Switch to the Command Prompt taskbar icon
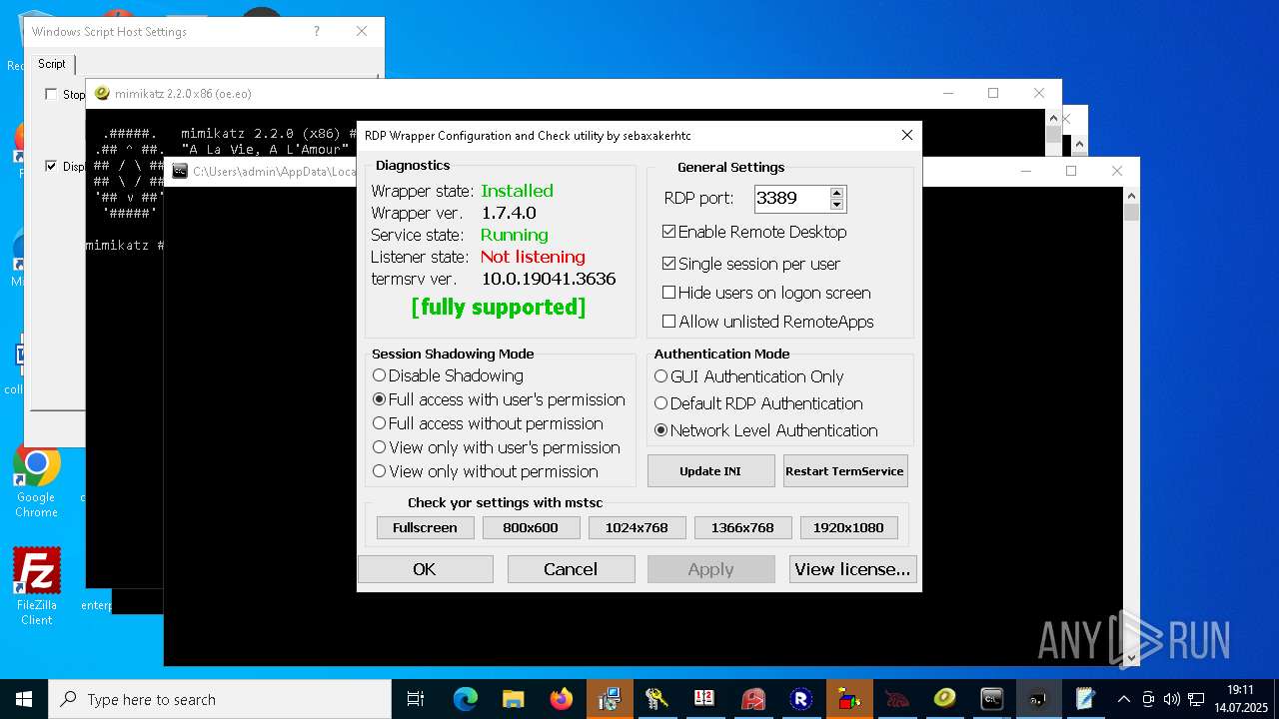This screenshot has height=719, width=1279. (x=992, y=699)
